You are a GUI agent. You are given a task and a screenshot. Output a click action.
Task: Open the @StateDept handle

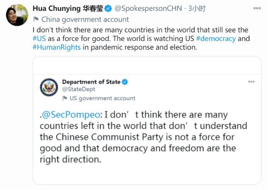pyautogui.click(x=79, y=90)
